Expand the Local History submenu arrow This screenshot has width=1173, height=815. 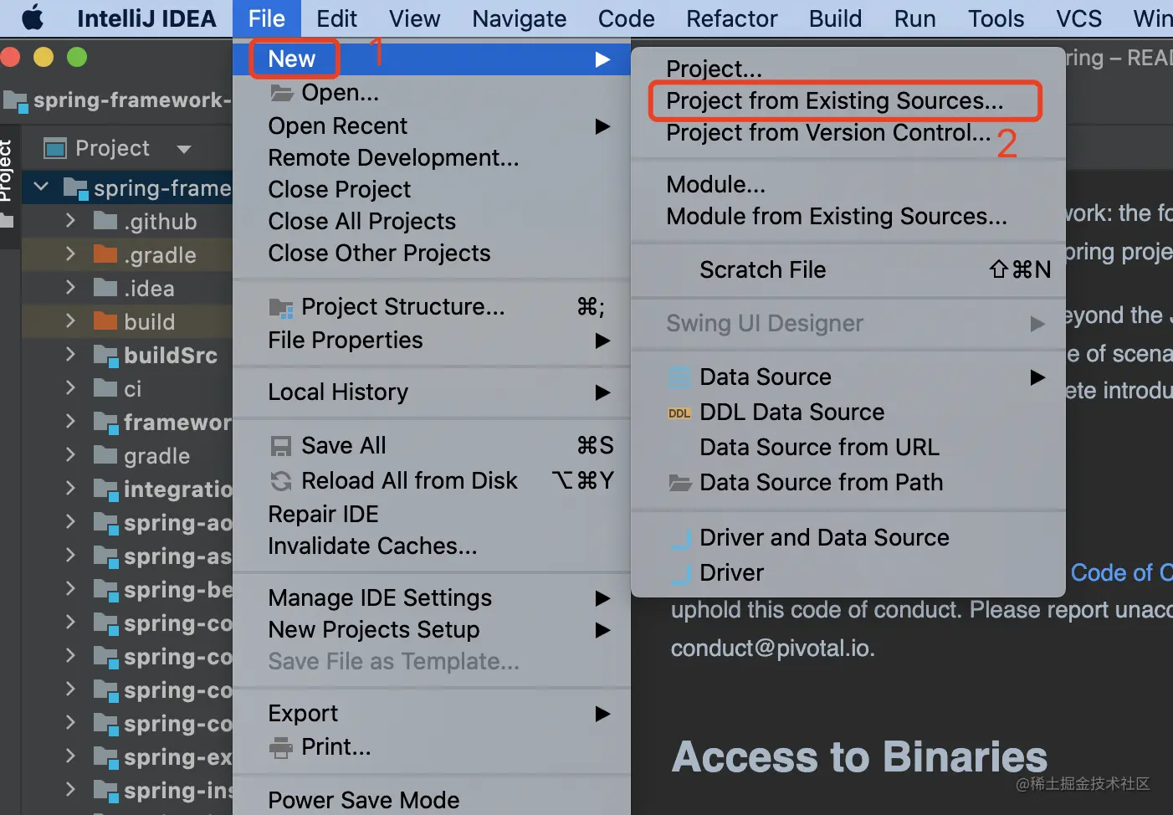602,392
